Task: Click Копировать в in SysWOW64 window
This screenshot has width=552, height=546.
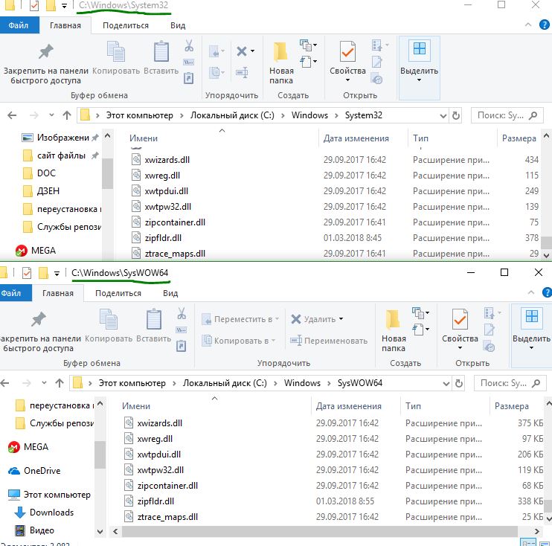Action: tap(240, 341)
